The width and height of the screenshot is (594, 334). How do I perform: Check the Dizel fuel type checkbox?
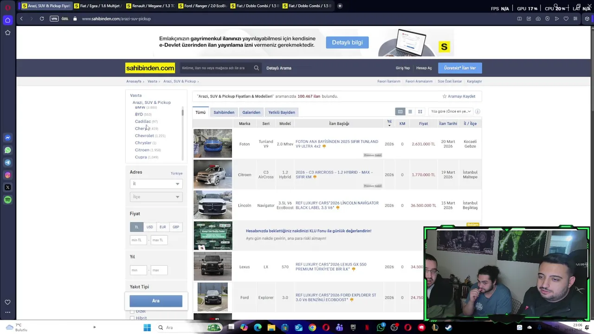pyautogui.click(x=132, y=311)
